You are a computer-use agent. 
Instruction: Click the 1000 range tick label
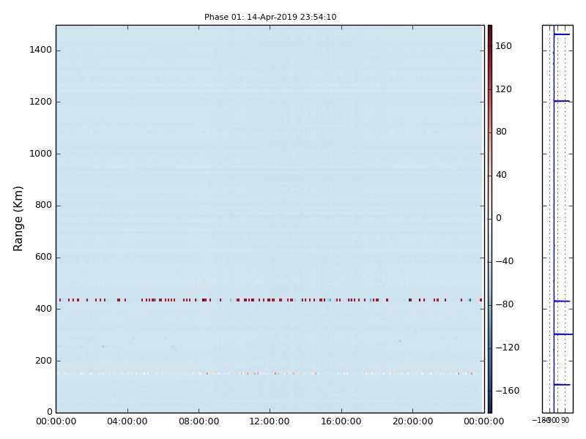(x=41, y=154)
